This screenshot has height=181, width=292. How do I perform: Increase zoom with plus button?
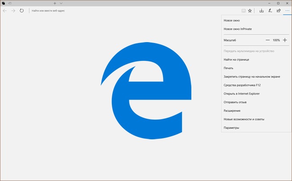tap(285, 40)
